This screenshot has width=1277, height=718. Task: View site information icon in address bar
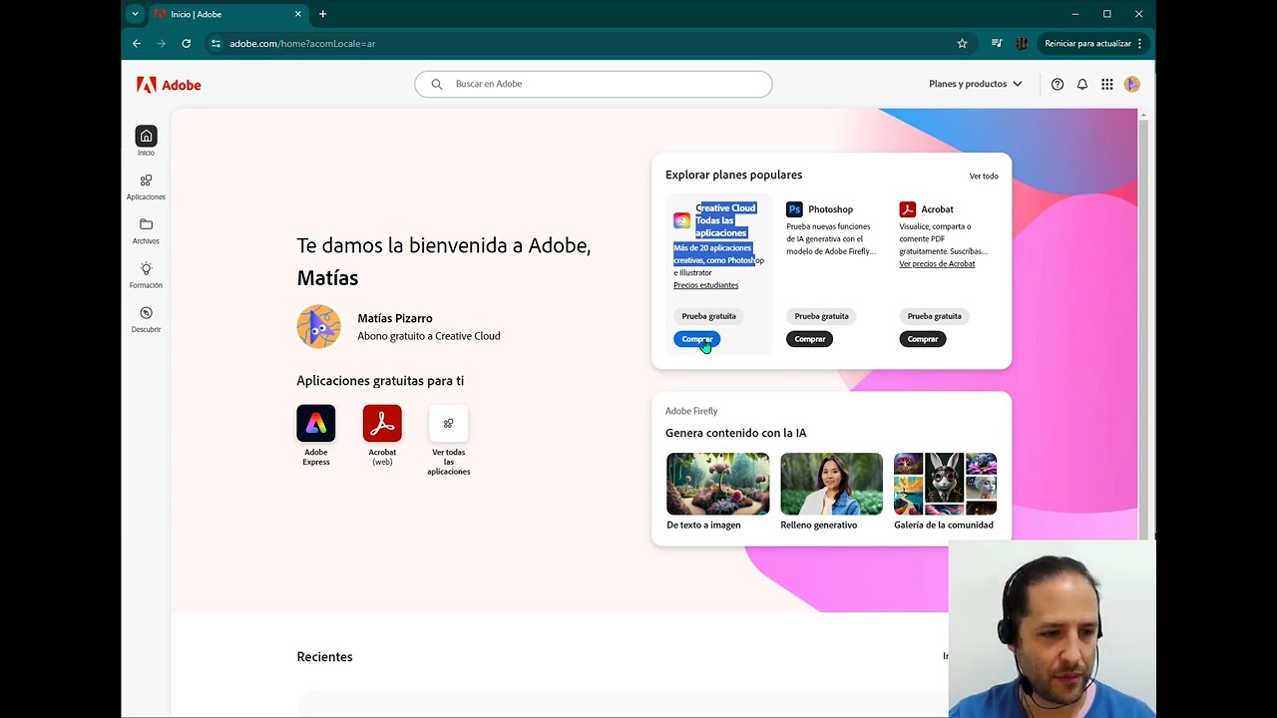point(215,44)
